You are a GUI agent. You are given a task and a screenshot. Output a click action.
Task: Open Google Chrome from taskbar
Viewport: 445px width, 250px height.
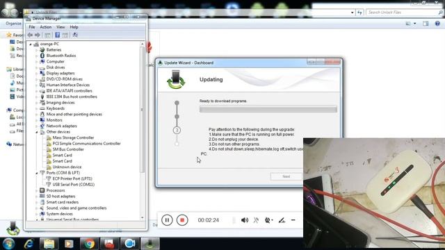coord(90,244)
